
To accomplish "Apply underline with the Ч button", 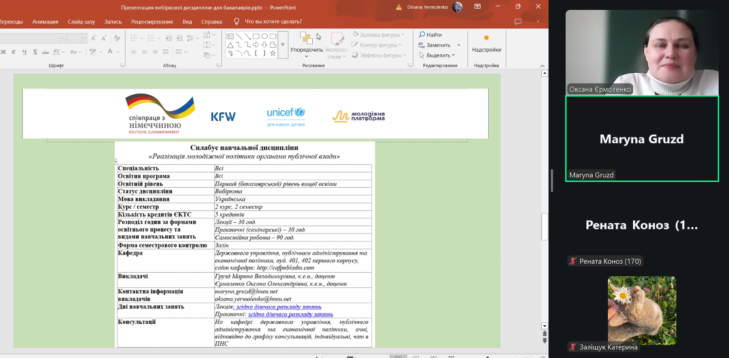I will click(24, 52).
